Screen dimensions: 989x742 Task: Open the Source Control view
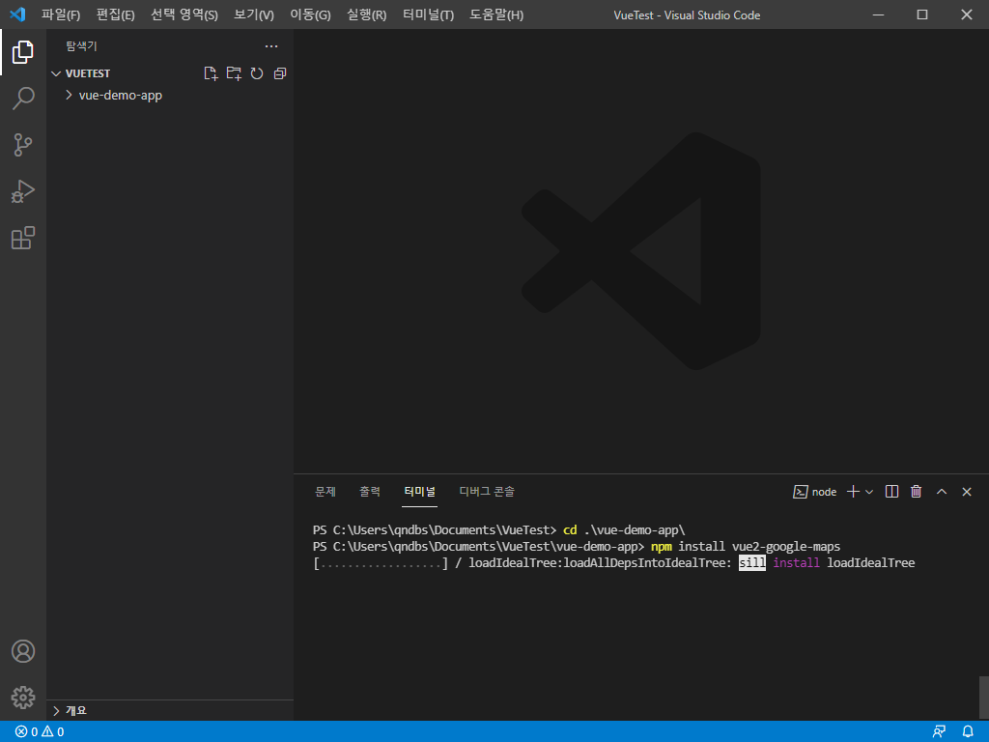pyautogui.click(x=23, y=145)
